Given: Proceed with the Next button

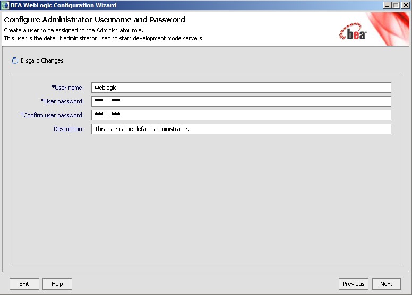Looking at the screenshot, I should [x=387, y=284].
